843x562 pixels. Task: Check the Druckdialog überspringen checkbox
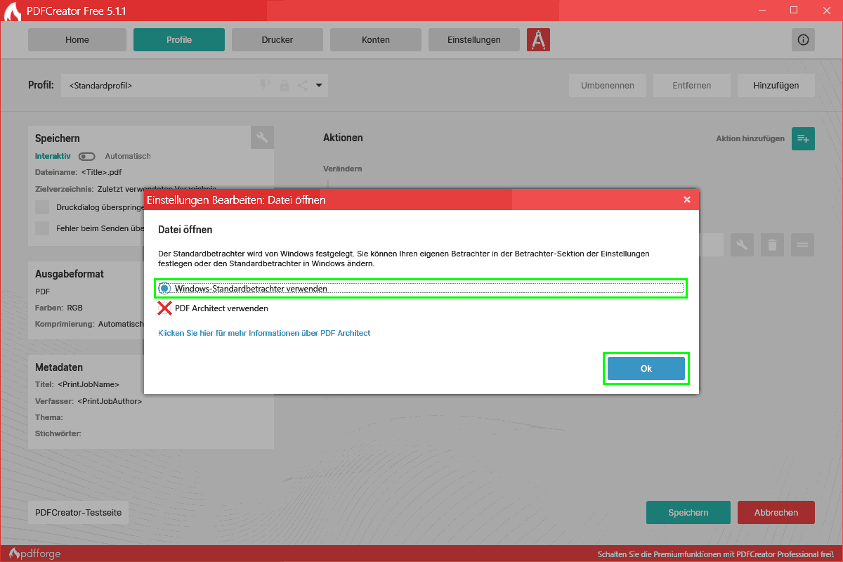tap(43, 207)
